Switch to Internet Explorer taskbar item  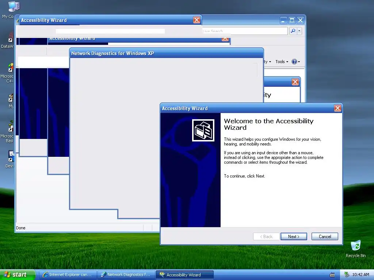pyautogui.click(x=68, y=275)
